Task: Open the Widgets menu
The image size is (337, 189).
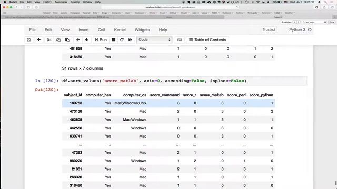Action: (142, 30)
